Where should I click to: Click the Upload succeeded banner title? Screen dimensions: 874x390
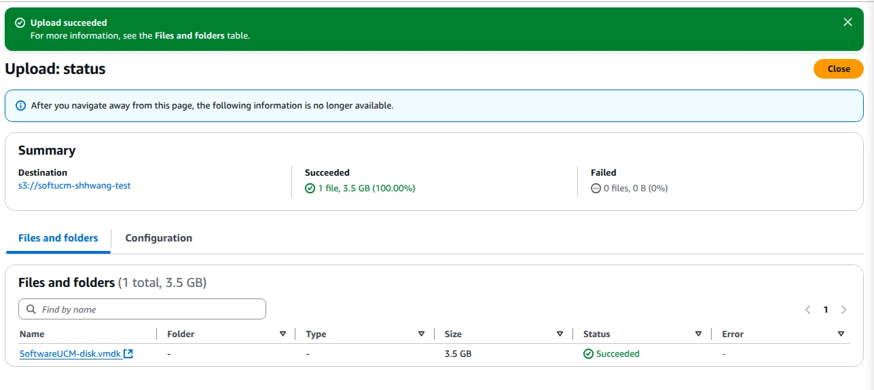click(x=69, y=23)
